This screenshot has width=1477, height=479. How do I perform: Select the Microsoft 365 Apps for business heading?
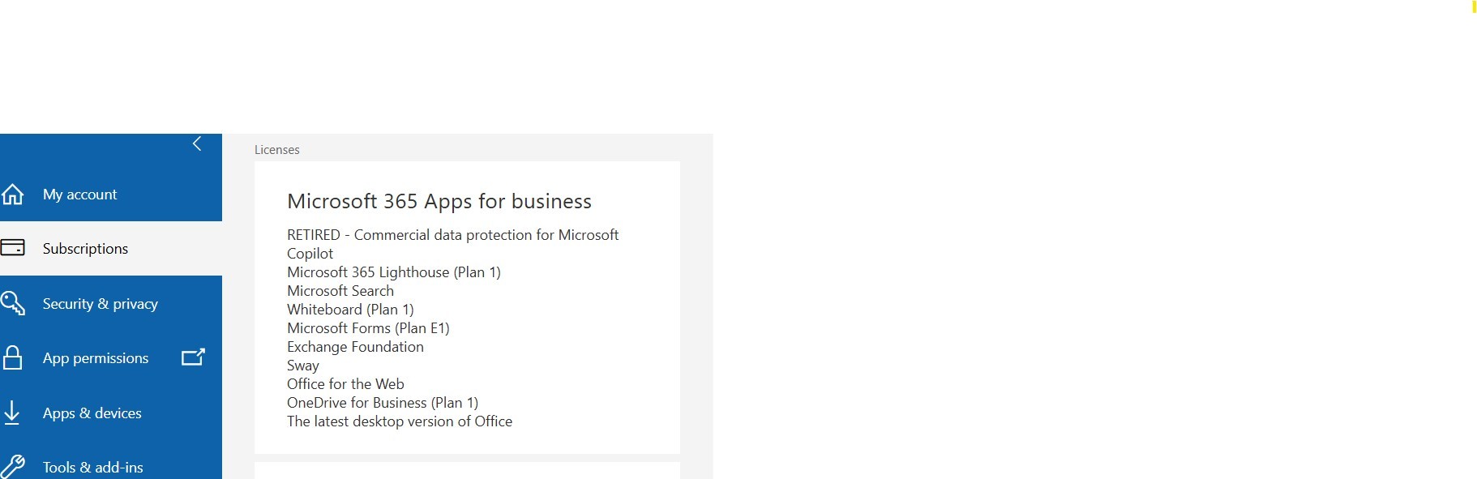pyautogui.click(x=439, y=201)
